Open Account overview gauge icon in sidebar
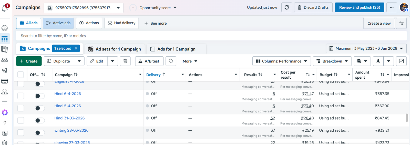Screen dimensions: 410x145 point(5,28)
